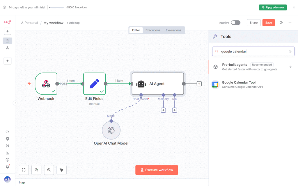
Task: Clear the google calendar search text
Action: (x=290, y=51)
